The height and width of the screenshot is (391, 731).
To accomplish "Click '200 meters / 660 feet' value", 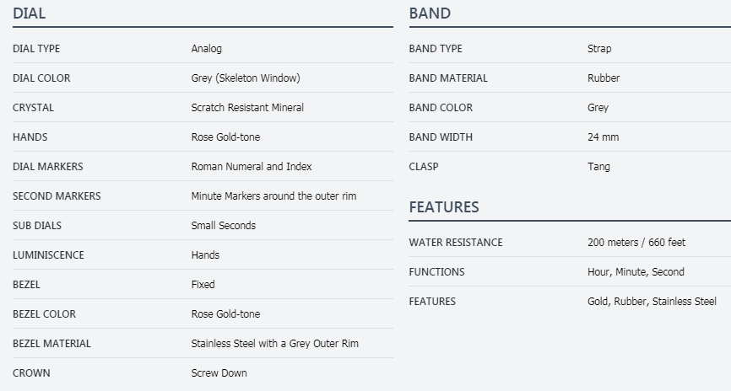I will pos(636,243).
